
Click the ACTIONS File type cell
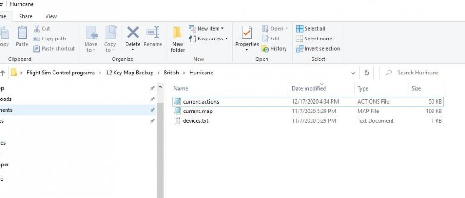pyautogui.click(x=373, y=102)
